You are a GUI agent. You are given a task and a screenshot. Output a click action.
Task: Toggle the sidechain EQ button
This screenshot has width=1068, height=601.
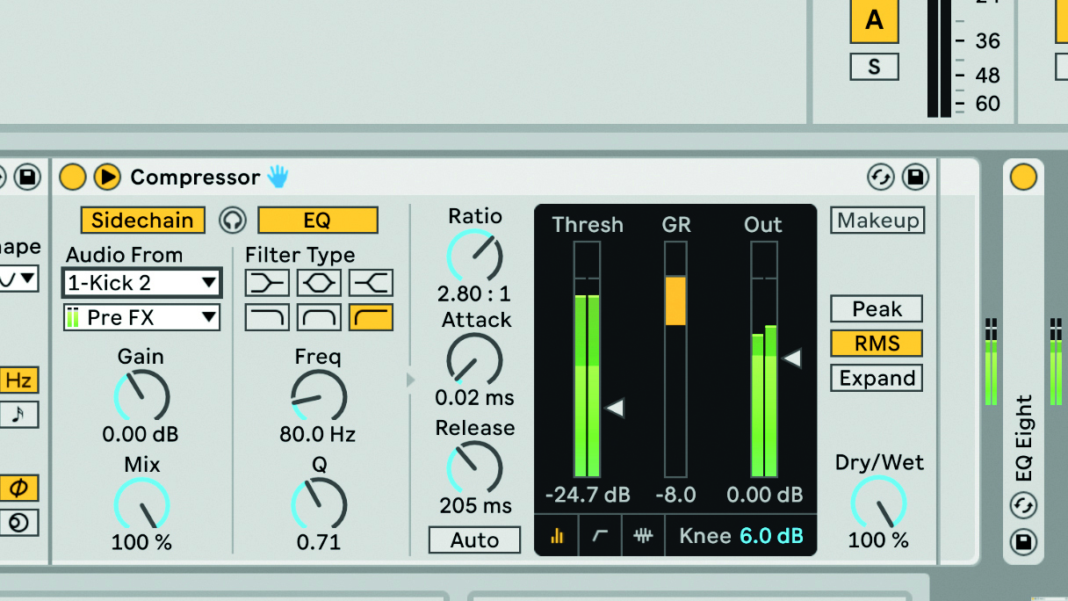(x=317, y=221)
